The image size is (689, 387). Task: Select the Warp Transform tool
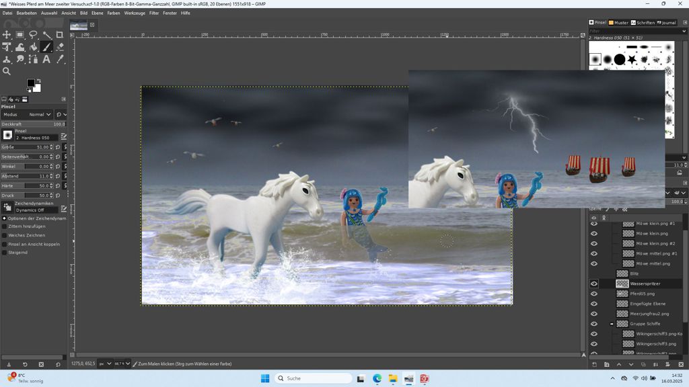(20, 47)
